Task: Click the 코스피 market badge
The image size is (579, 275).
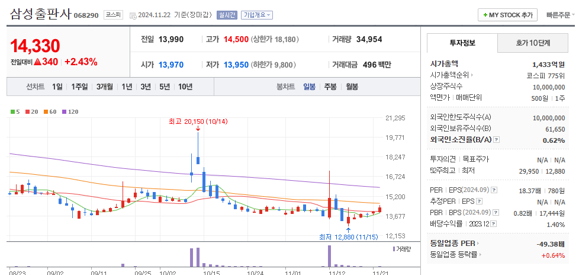Action: (113, 15)
